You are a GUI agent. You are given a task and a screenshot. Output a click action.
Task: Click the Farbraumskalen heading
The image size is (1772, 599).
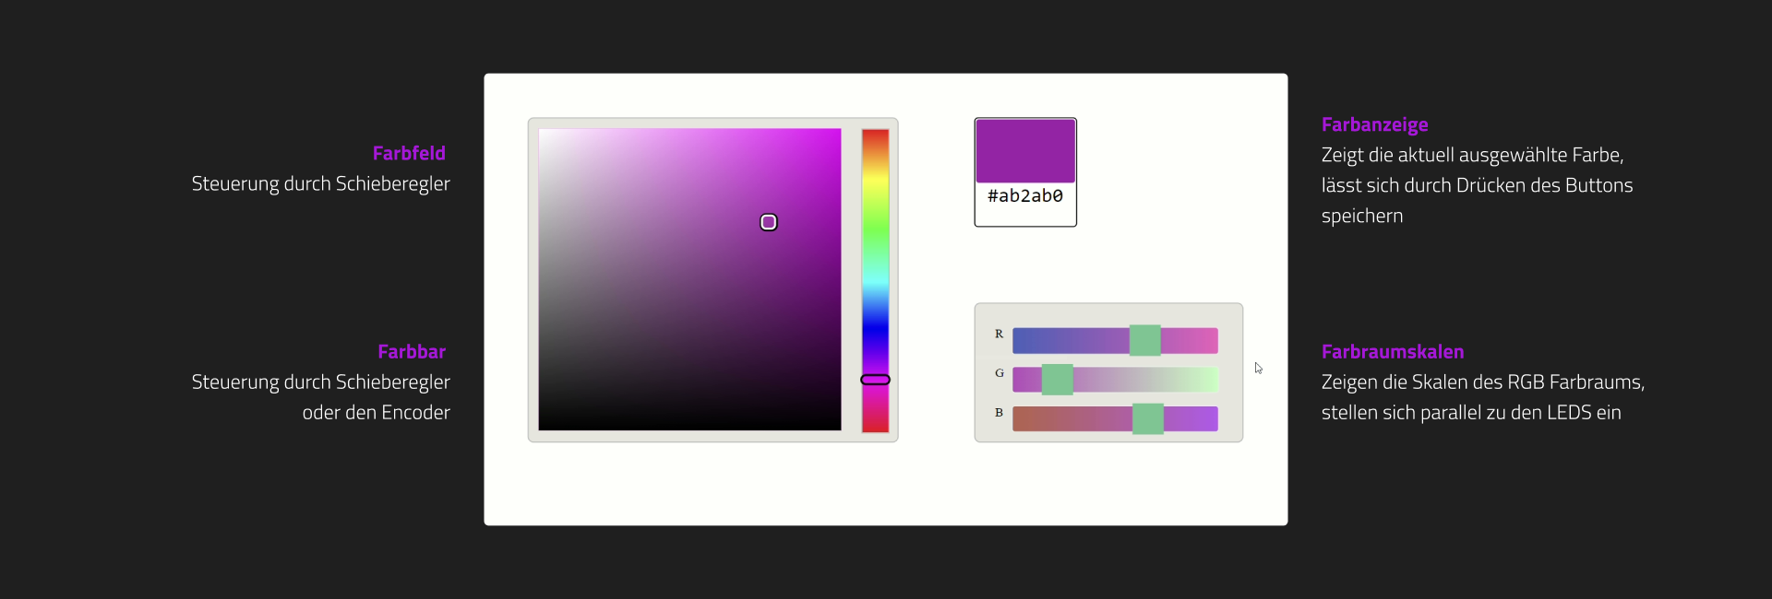(1393, 351)
